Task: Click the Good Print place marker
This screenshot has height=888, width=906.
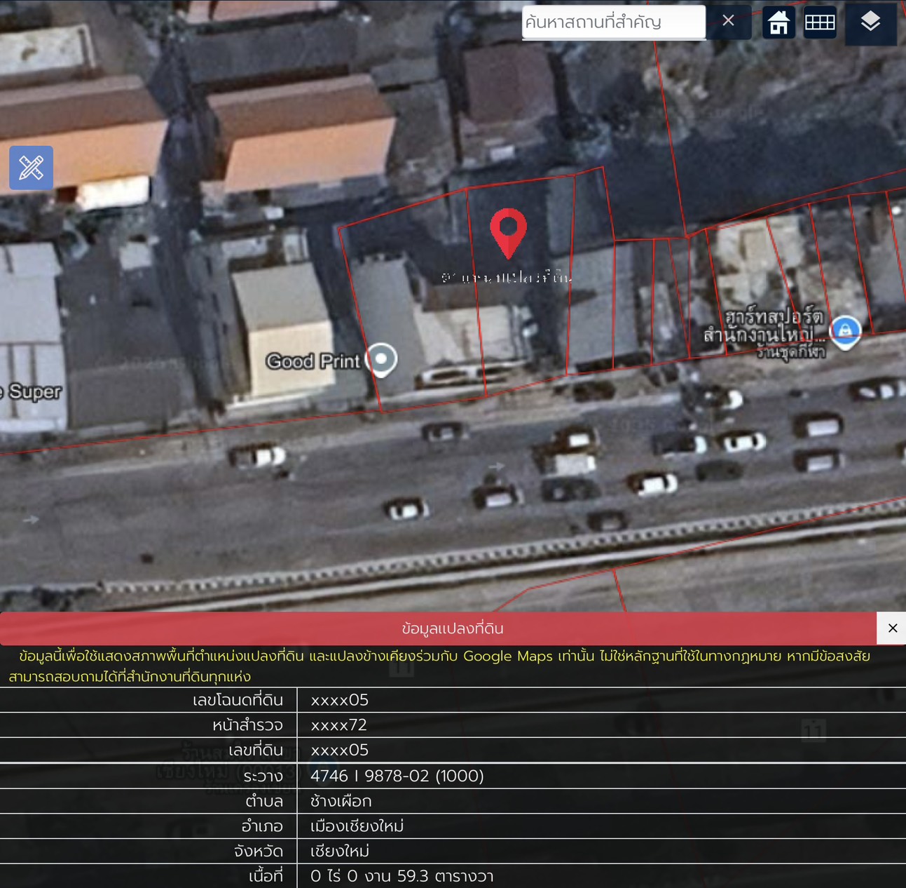Action: pos(382,359)
